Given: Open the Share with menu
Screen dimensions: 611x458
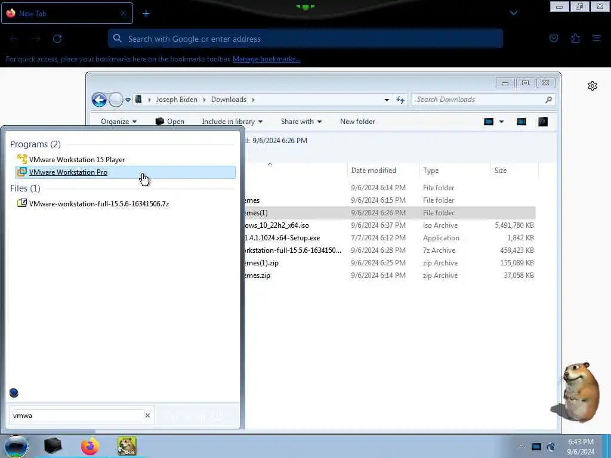Looking at the screenshot, I should [x=301, y=122].
